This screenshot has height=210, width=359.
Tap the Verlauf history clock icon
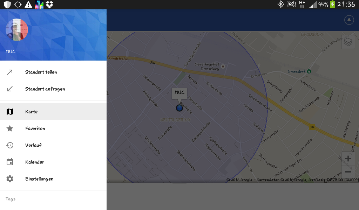[9, 145]
